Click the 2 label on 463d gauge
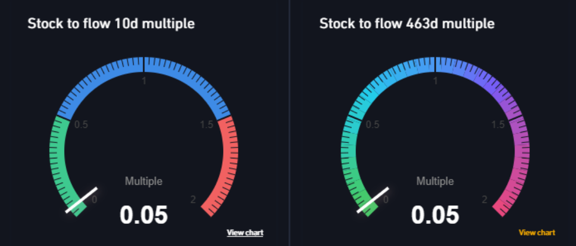This screenshot has height=246, width=576. (x=484, y=200)
